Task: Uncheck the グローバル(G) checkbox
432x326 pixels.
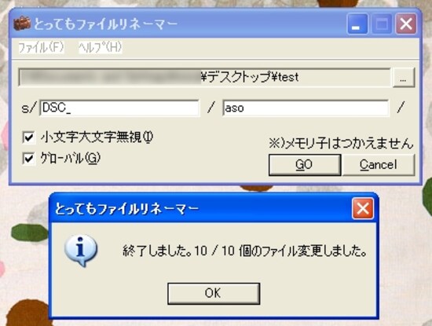Action: pos(28,159)
